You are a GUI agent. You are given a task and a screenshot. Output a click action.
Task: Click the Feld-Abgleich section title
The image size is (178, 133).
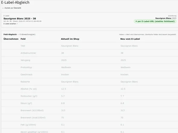pos(10,34)
